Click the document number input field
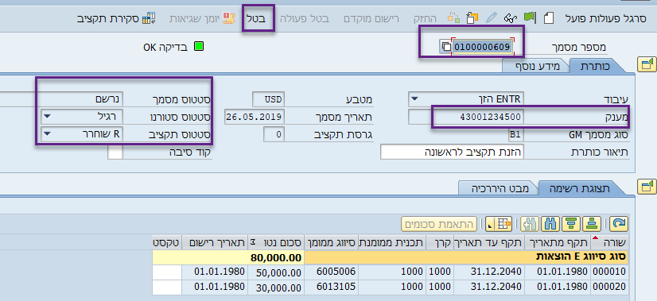Image resolution: width=657 pixels, height=301 pixels. (482, 47)
